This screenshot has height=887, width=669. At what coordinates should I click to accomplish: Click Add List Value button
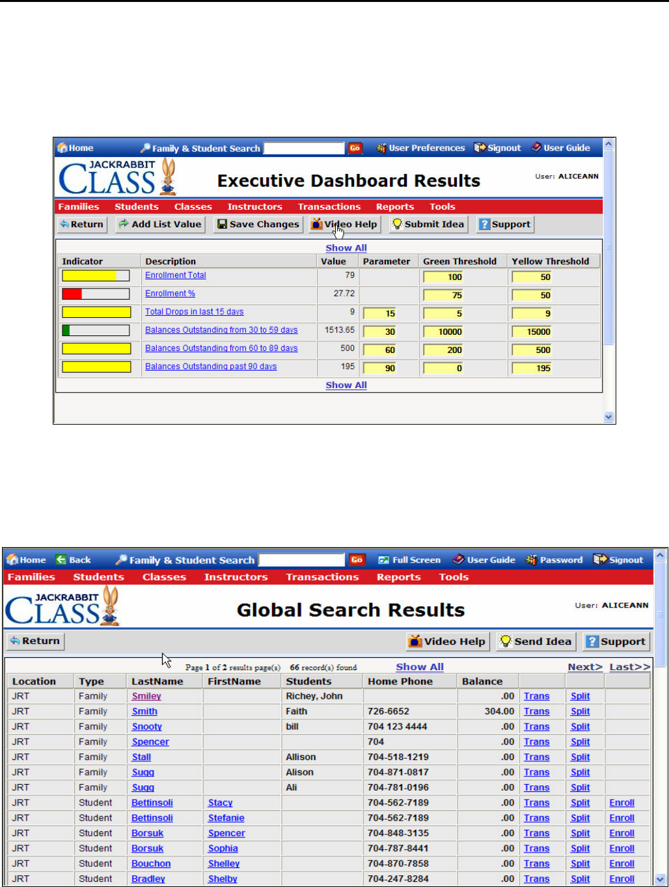pyautogui.click(x=160, y=224)
